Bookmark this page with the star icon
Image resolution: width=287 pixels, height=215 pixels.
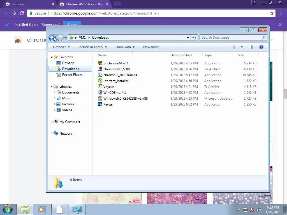click(x=272, y=13)
